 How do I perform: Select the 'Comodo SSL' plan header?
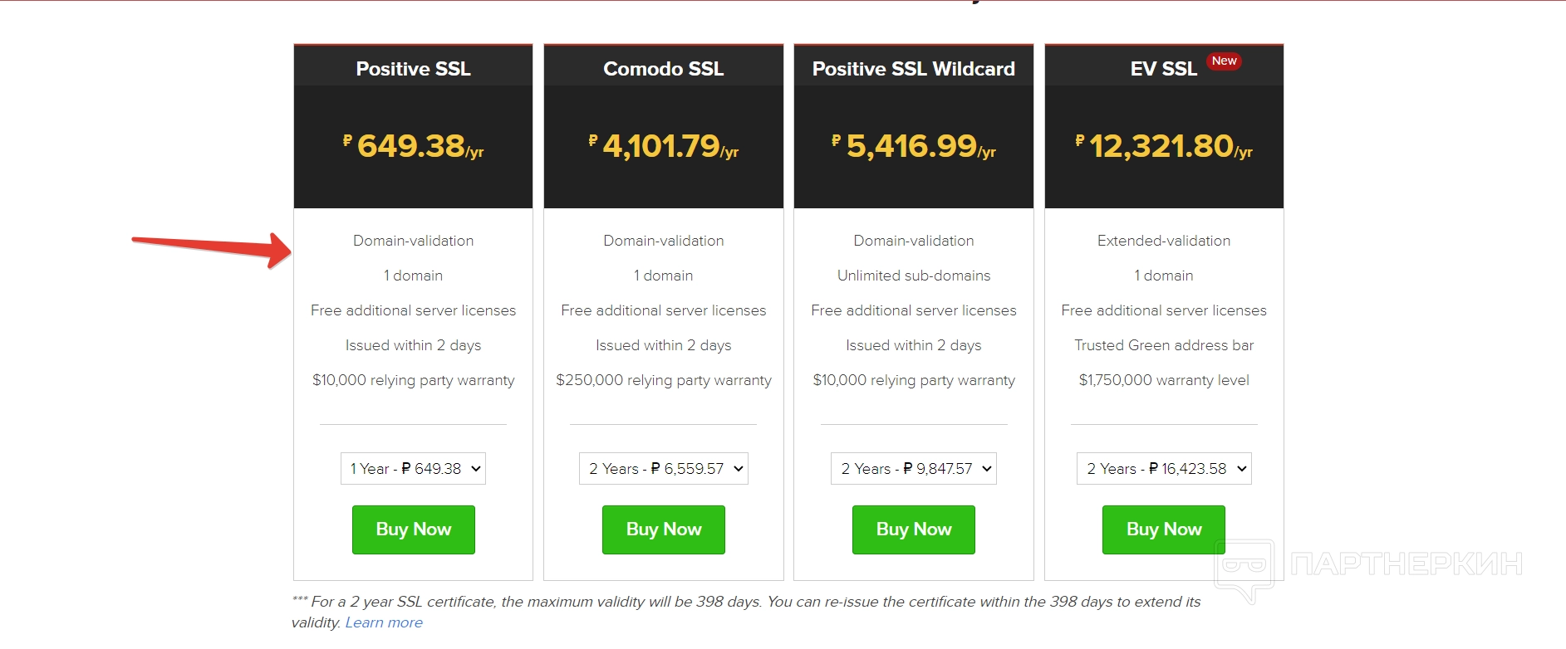coord(663,69)
